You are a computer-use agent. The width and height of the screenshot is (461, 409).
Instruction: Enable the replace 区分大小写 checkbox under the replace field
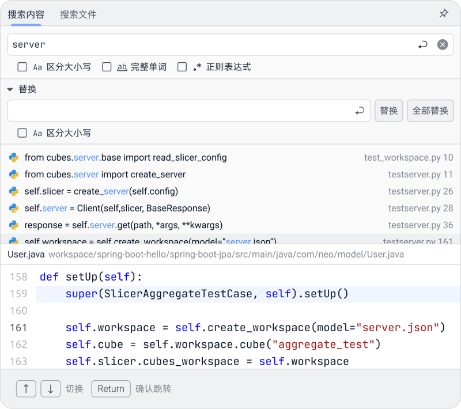pyautogui.click(x=22, y=133)
